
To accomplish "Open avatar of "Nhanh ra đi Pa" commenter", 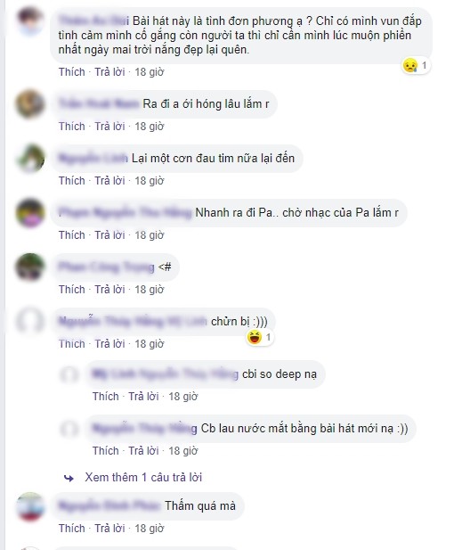I will click(30, 213).
